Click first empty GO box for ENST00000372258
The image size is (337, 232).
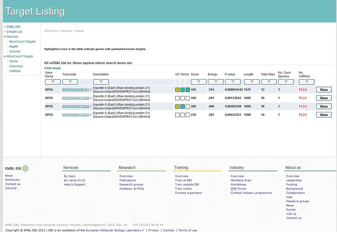pos(177,98)
